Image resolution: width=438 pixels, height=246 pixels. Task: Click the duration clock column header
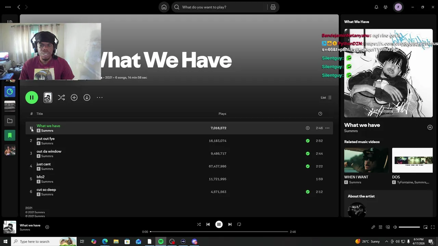point(320,114)
